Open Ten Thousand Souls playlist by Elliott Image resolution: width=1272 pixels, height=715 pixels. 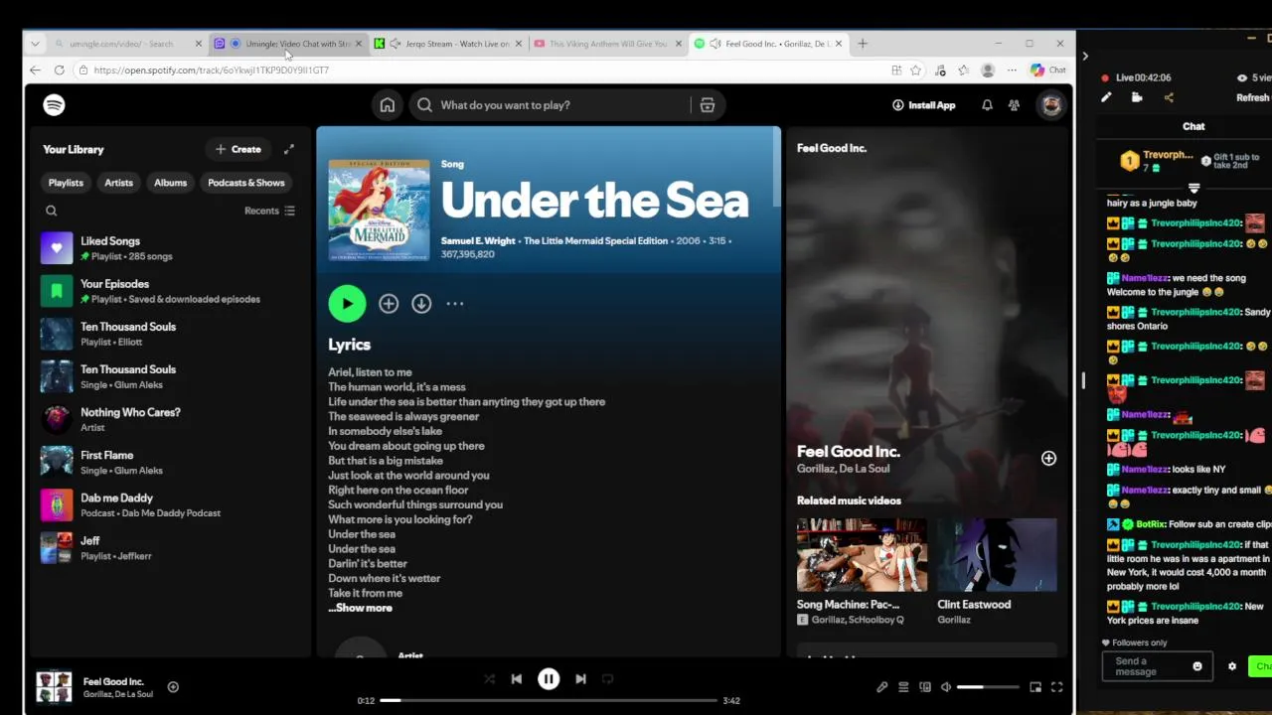(x=169, y=334)
